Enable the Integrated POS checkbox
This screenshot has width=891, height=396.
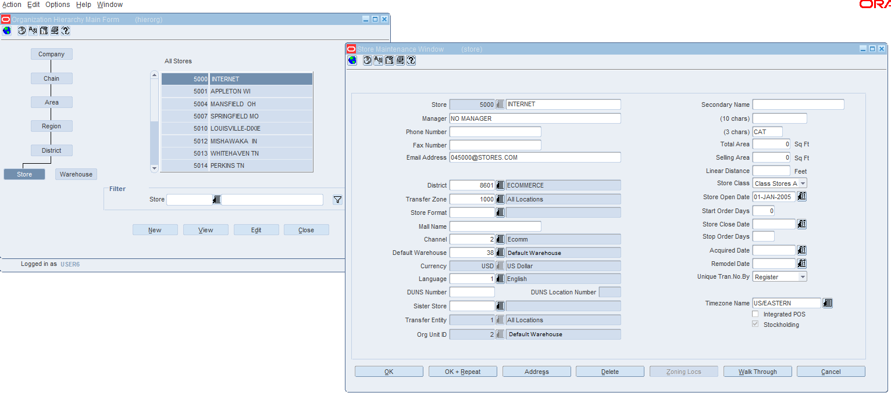click(755, 314)
